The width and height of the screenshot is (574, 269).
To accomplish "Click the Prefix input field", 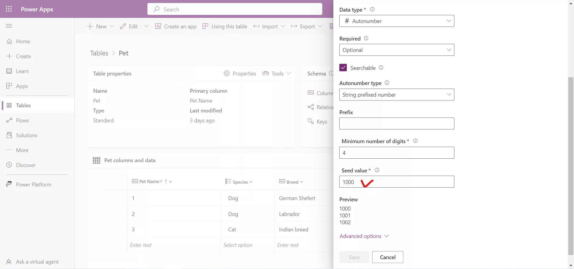I will tap(396, 123).
